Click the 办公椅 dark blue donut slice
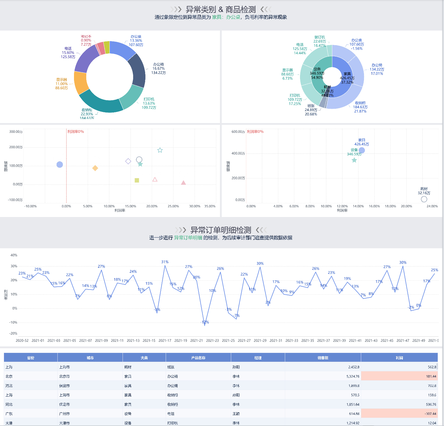 point(138,70)
